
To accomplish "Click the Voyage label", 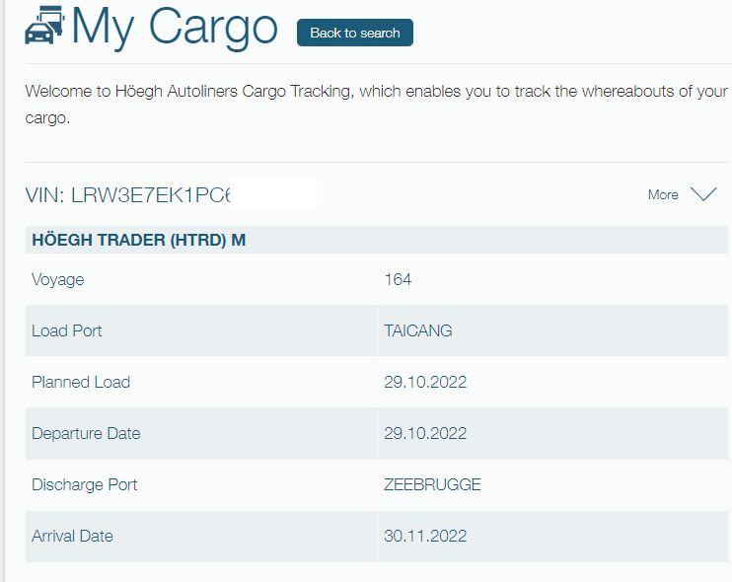I will click(58, 279).
